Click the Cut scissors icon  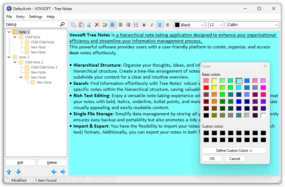[89, 25]
